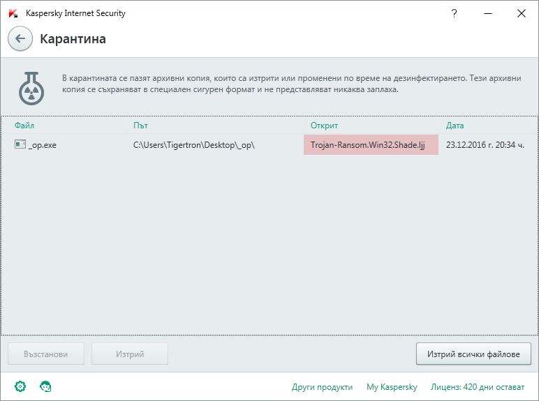Click path C:\Users\Tigertron\Desktop\_op\
539x401 pixels.
tap(194, 145)
